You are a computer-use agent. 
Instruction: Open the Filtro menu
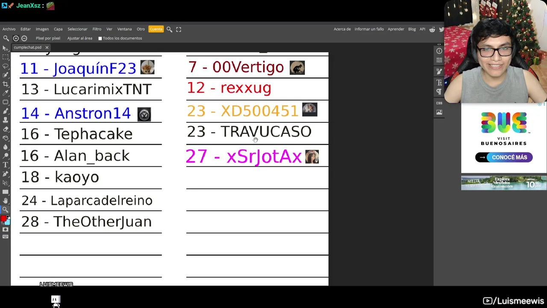pos(97,29)
